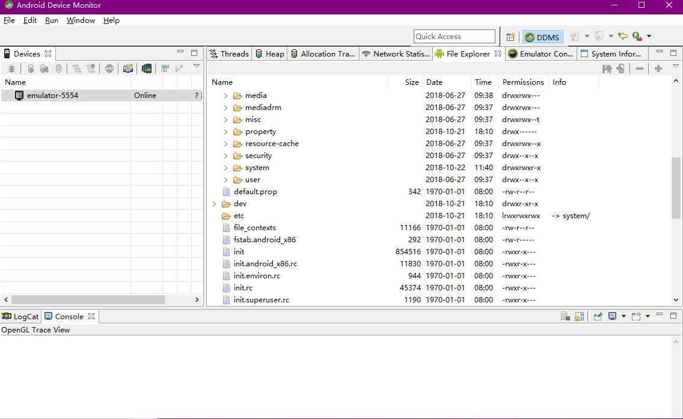Expand the misc folder
683x419 pixels.
pyautogui.click(x=225, y=120)
